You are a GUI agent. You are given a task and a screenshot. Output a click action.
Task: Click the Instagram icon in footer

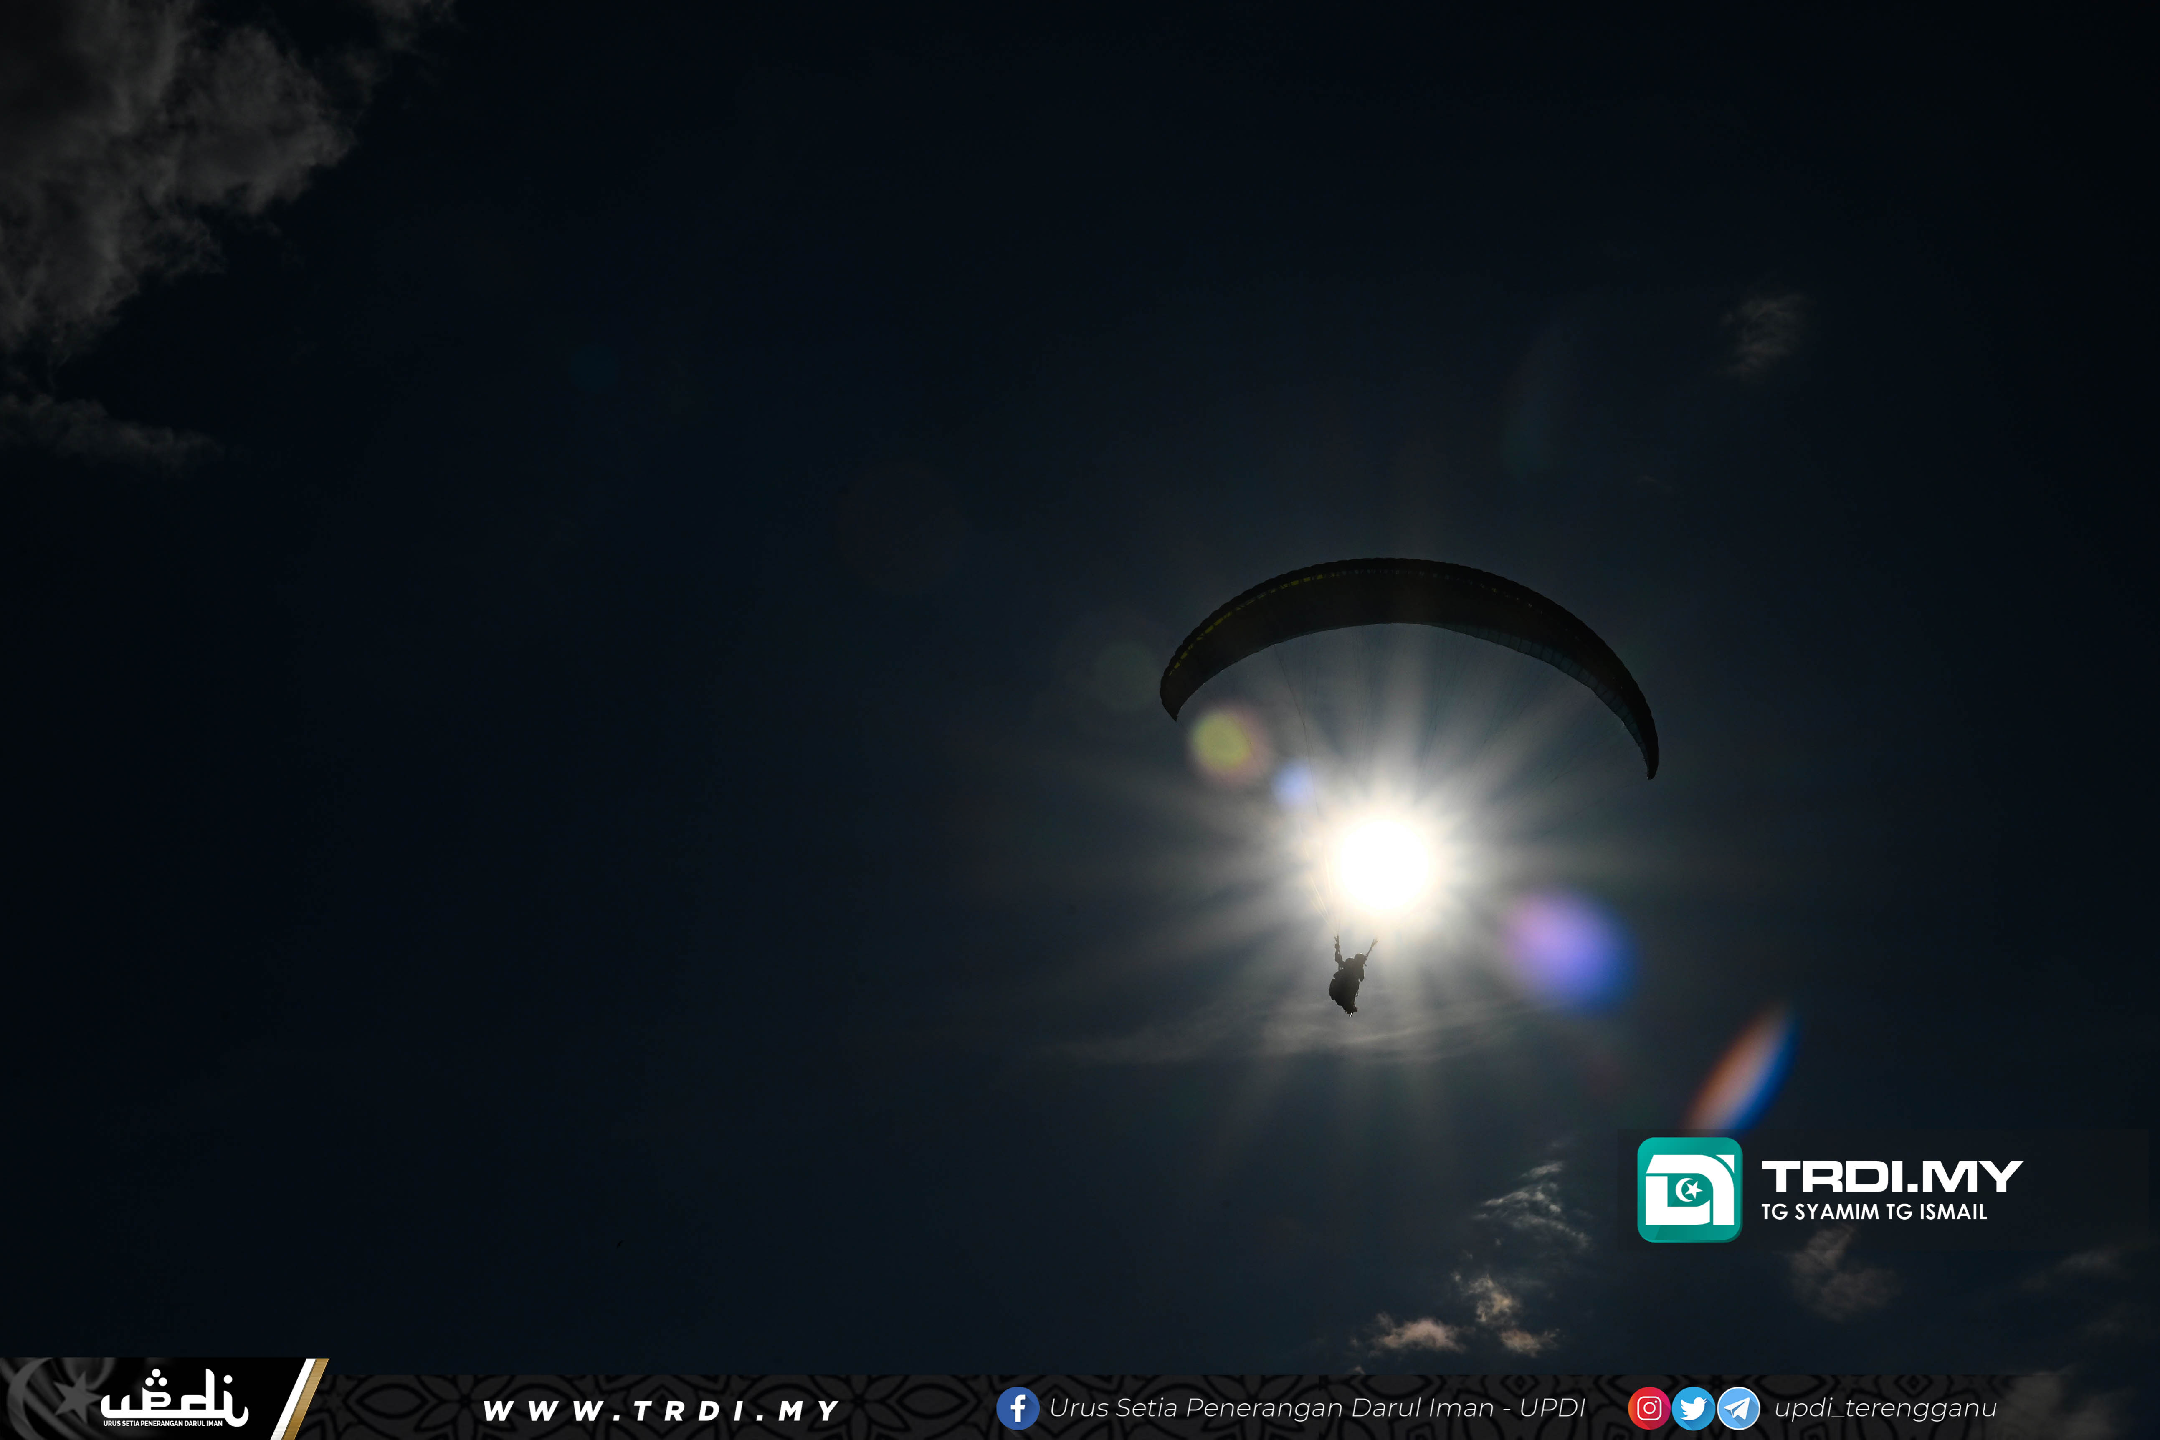[x=1648, y=1408]
